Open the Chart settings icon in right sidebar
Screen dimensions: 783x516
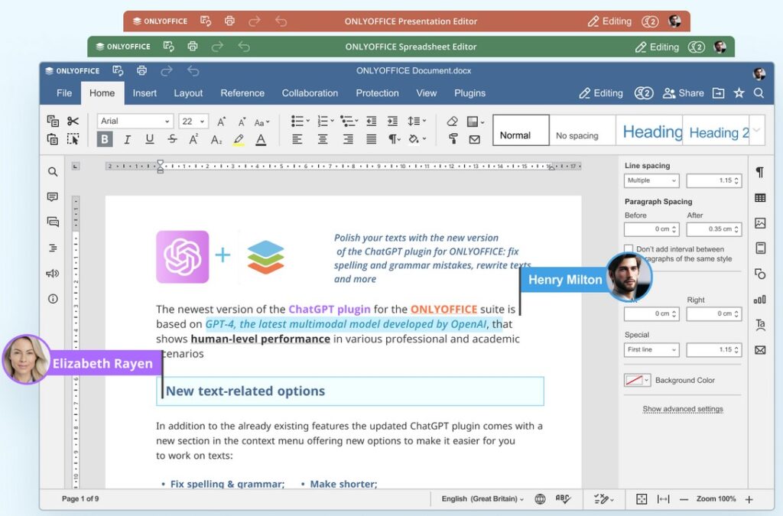pos(759,300)
